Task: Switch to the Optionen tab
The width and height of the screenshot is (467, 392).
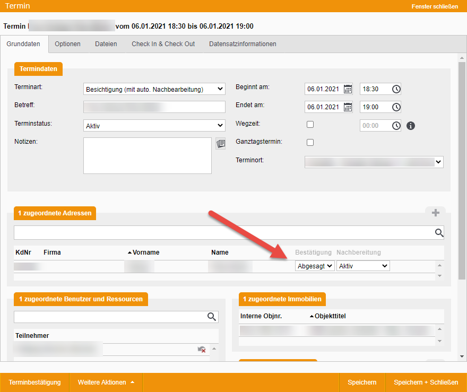Action: 67,44
